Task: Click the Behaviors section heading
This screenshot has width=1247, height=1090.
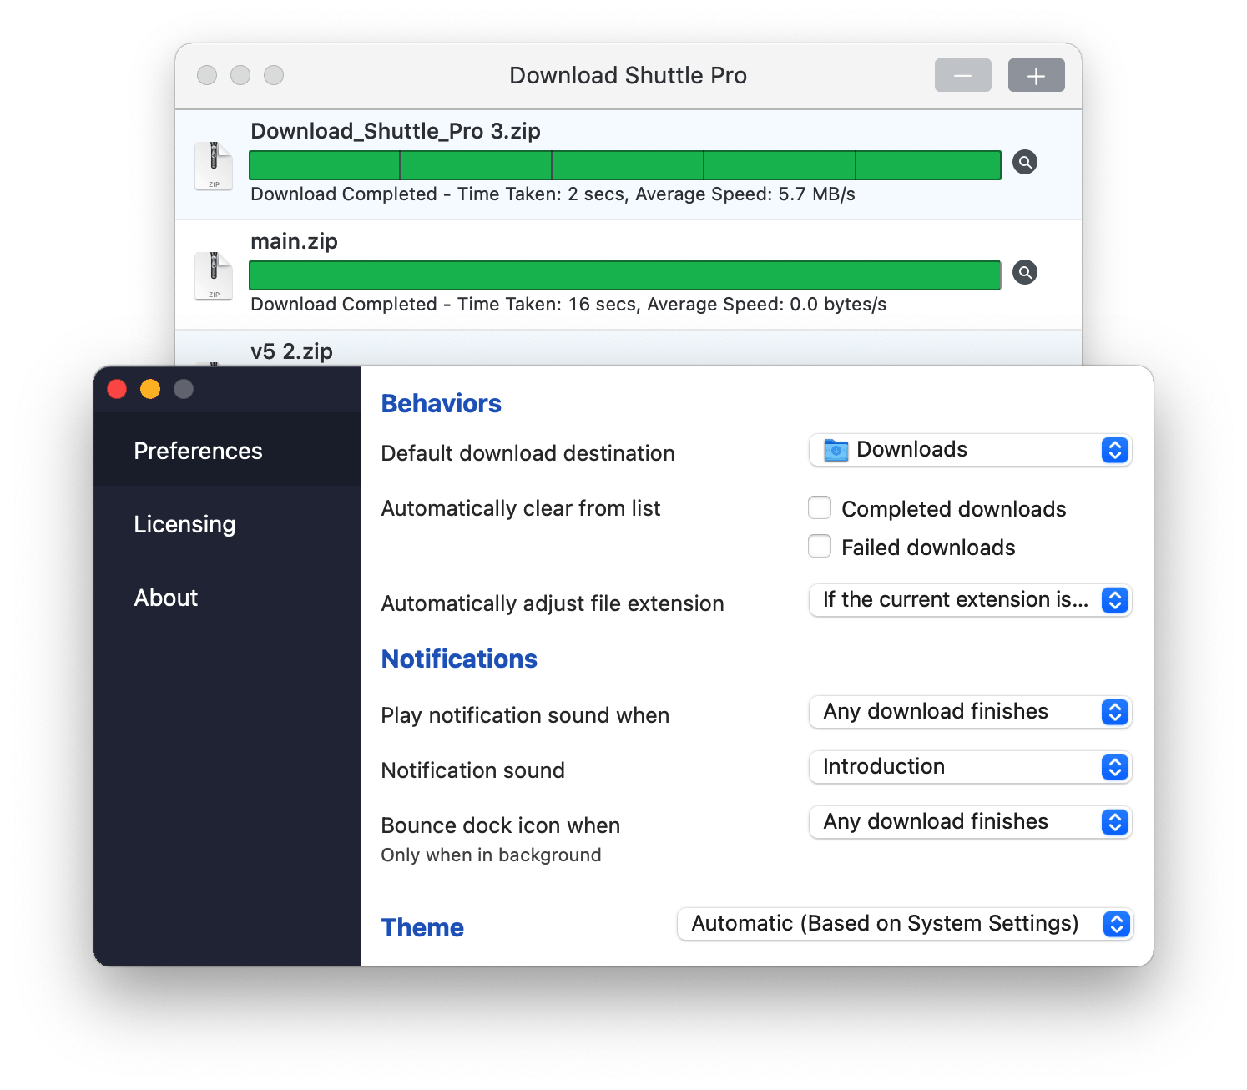Action: coord(442,403)
